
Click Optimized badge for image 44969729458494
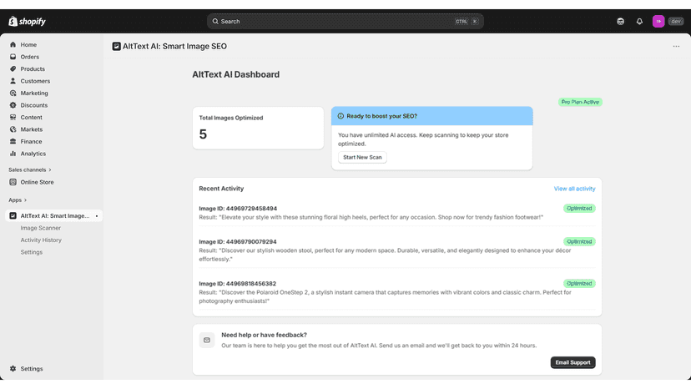click(579, 208)
